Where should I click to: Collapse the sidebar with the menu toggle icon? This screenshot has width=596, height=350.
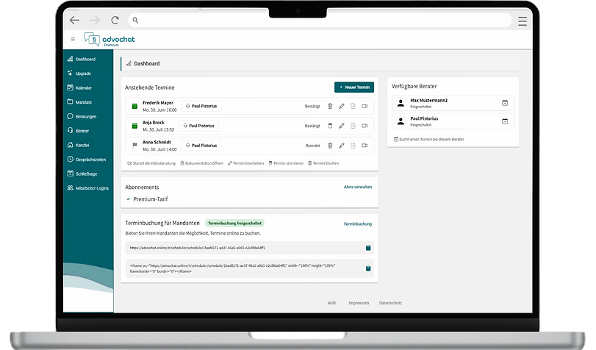73,39
